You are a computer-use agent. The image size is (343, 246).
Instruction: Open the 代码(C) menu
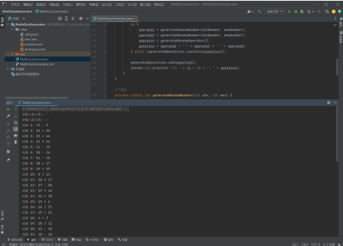[68, 4]
